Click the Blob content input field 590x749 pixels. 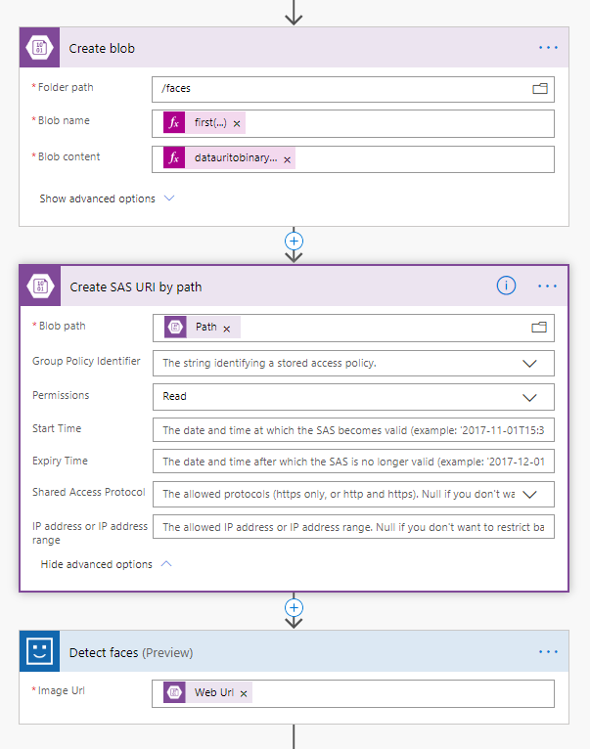pyautogui.click(x=353, y=159)
